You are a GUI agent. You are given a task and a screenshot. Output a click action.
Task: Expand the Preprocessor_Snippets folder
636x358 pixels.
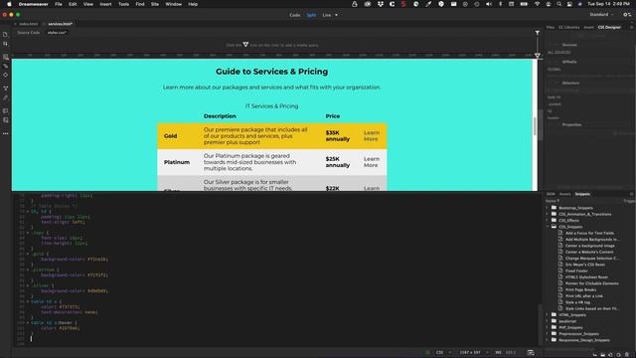click(x=548, y=334)
